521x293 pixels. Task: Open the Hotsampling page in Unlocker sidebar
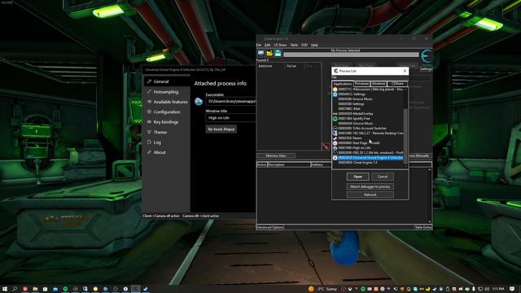pos(167,92)
